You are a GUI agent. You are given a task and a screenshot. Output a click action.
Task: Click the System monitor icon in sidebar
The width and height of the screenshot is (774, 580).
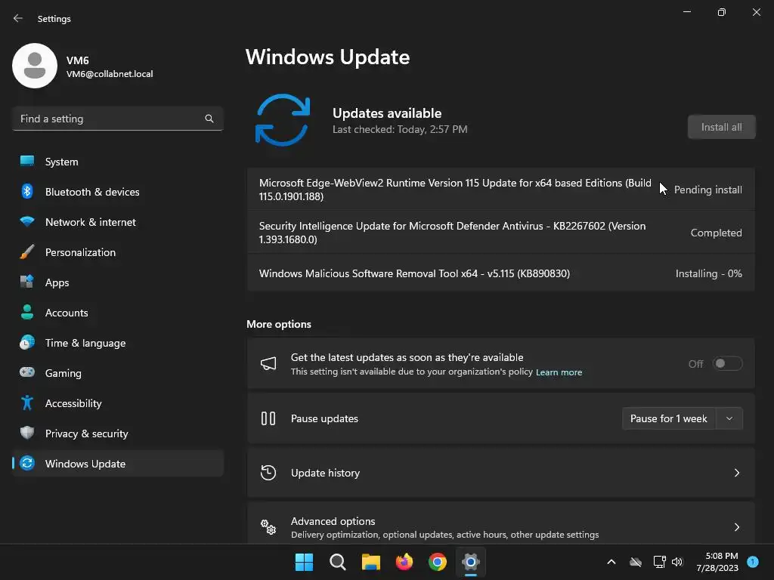[27, 162]
